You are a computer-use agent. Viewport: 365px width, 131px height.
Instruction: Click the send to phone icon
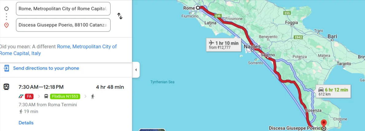[x=6, y=68]
